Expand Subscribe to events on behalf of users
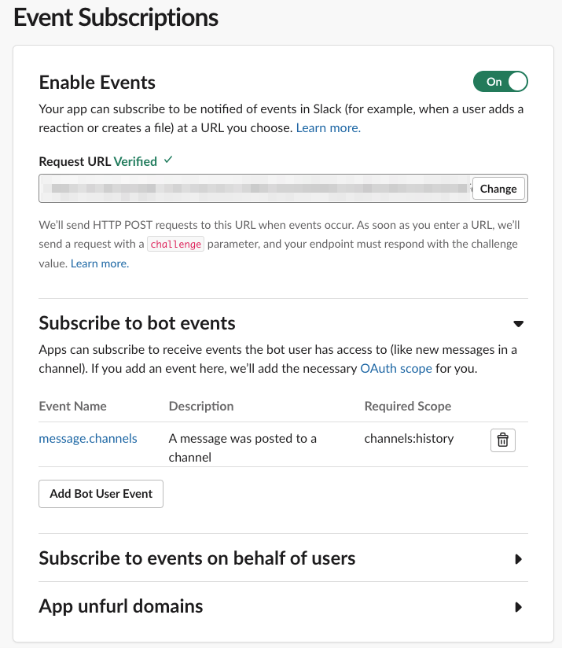562x648 pixels. 518,558
